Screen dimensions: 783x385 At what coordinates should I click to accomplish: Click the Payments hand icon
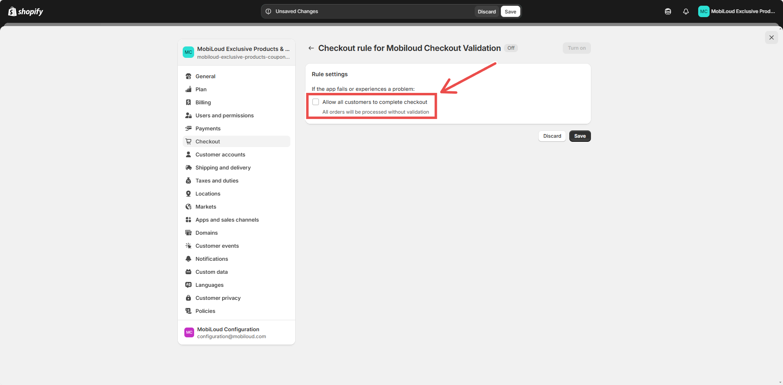point(188,128)
